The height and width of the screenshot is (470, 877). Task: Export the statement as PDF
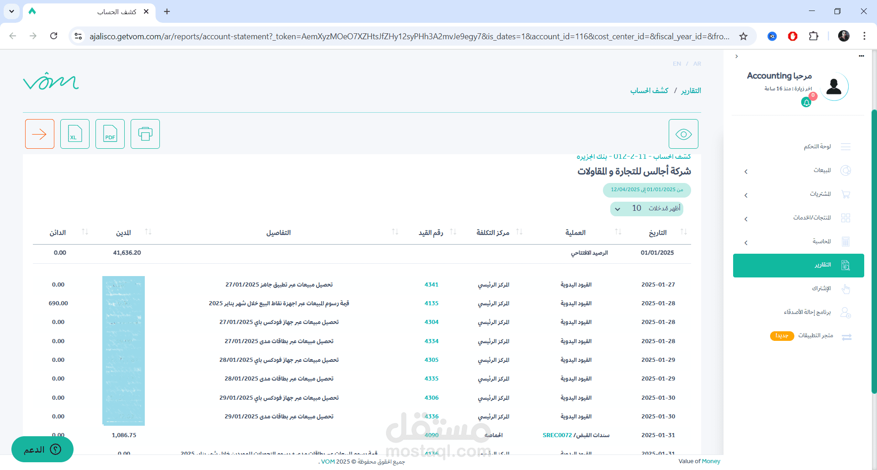click(x=110, y=134)
